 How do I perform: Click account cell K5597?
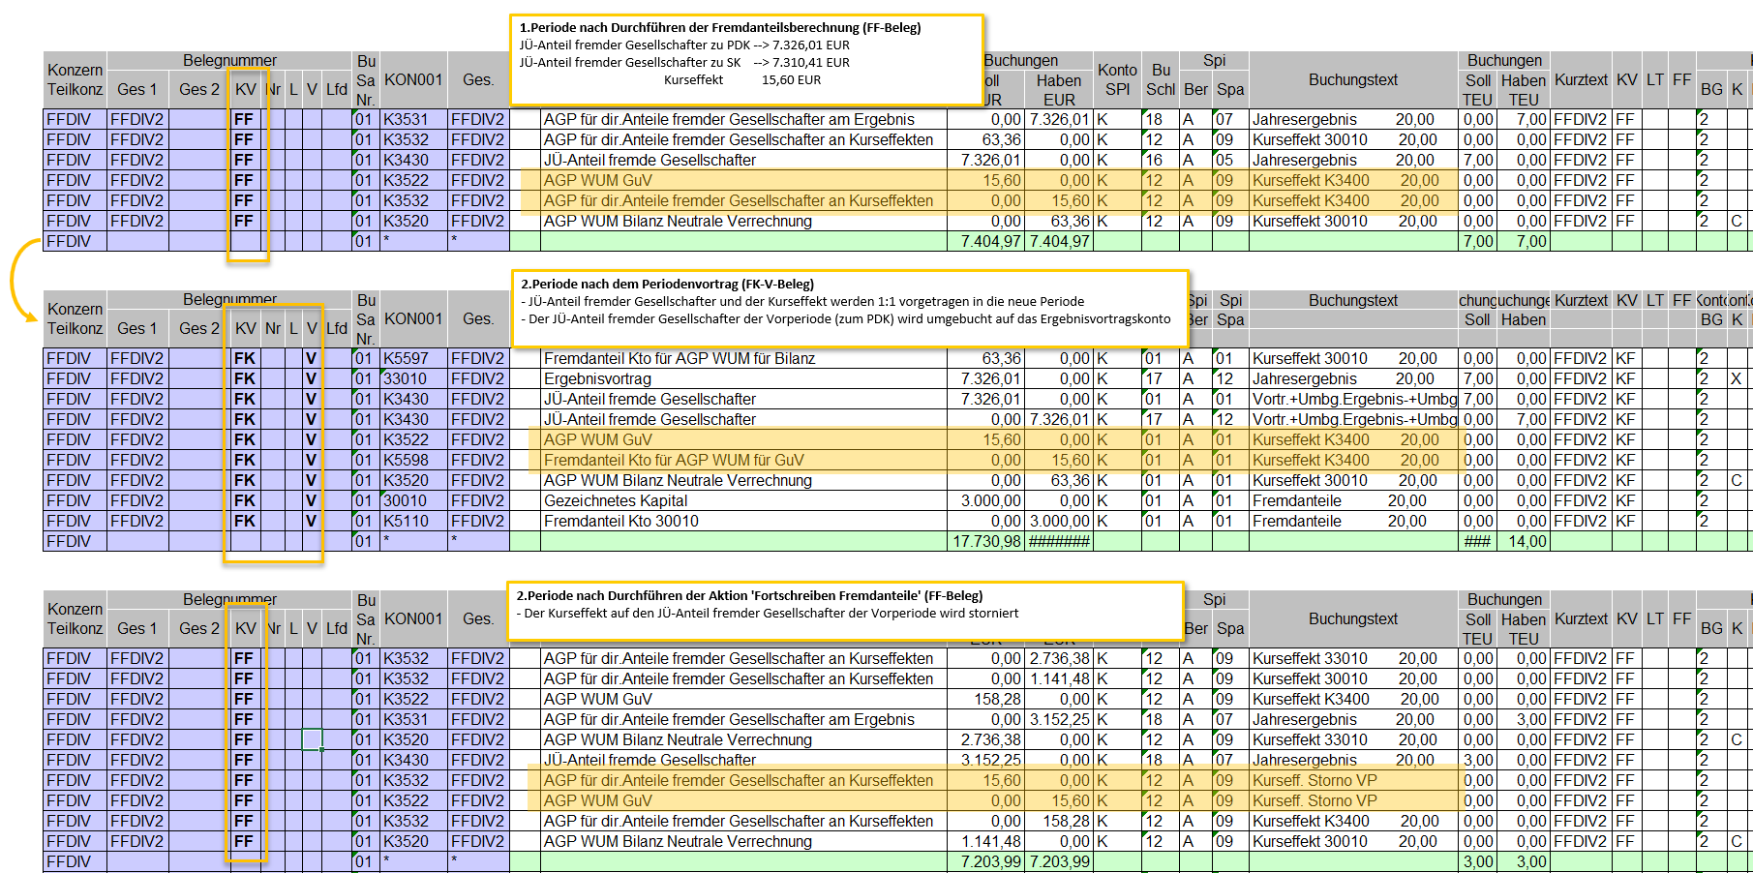pos(413,358)
